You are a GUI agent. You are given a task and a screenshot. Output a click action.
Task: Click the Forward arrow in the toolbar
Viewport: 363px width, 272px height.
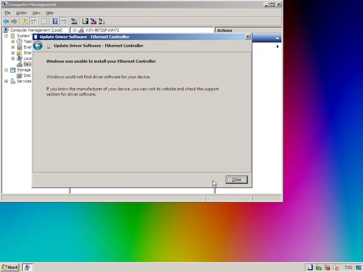[14, 22]
